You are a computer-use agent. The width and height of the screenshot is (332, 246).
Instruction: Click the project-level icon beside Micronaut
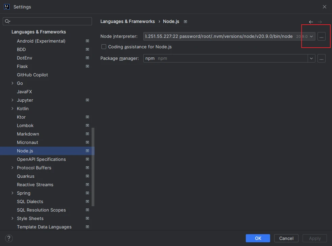click(87, 143)
